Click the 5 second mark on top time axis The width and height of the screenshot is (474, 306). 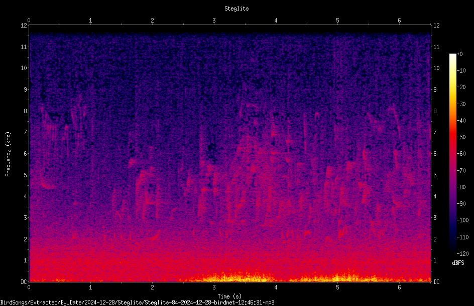pos(337,21)
